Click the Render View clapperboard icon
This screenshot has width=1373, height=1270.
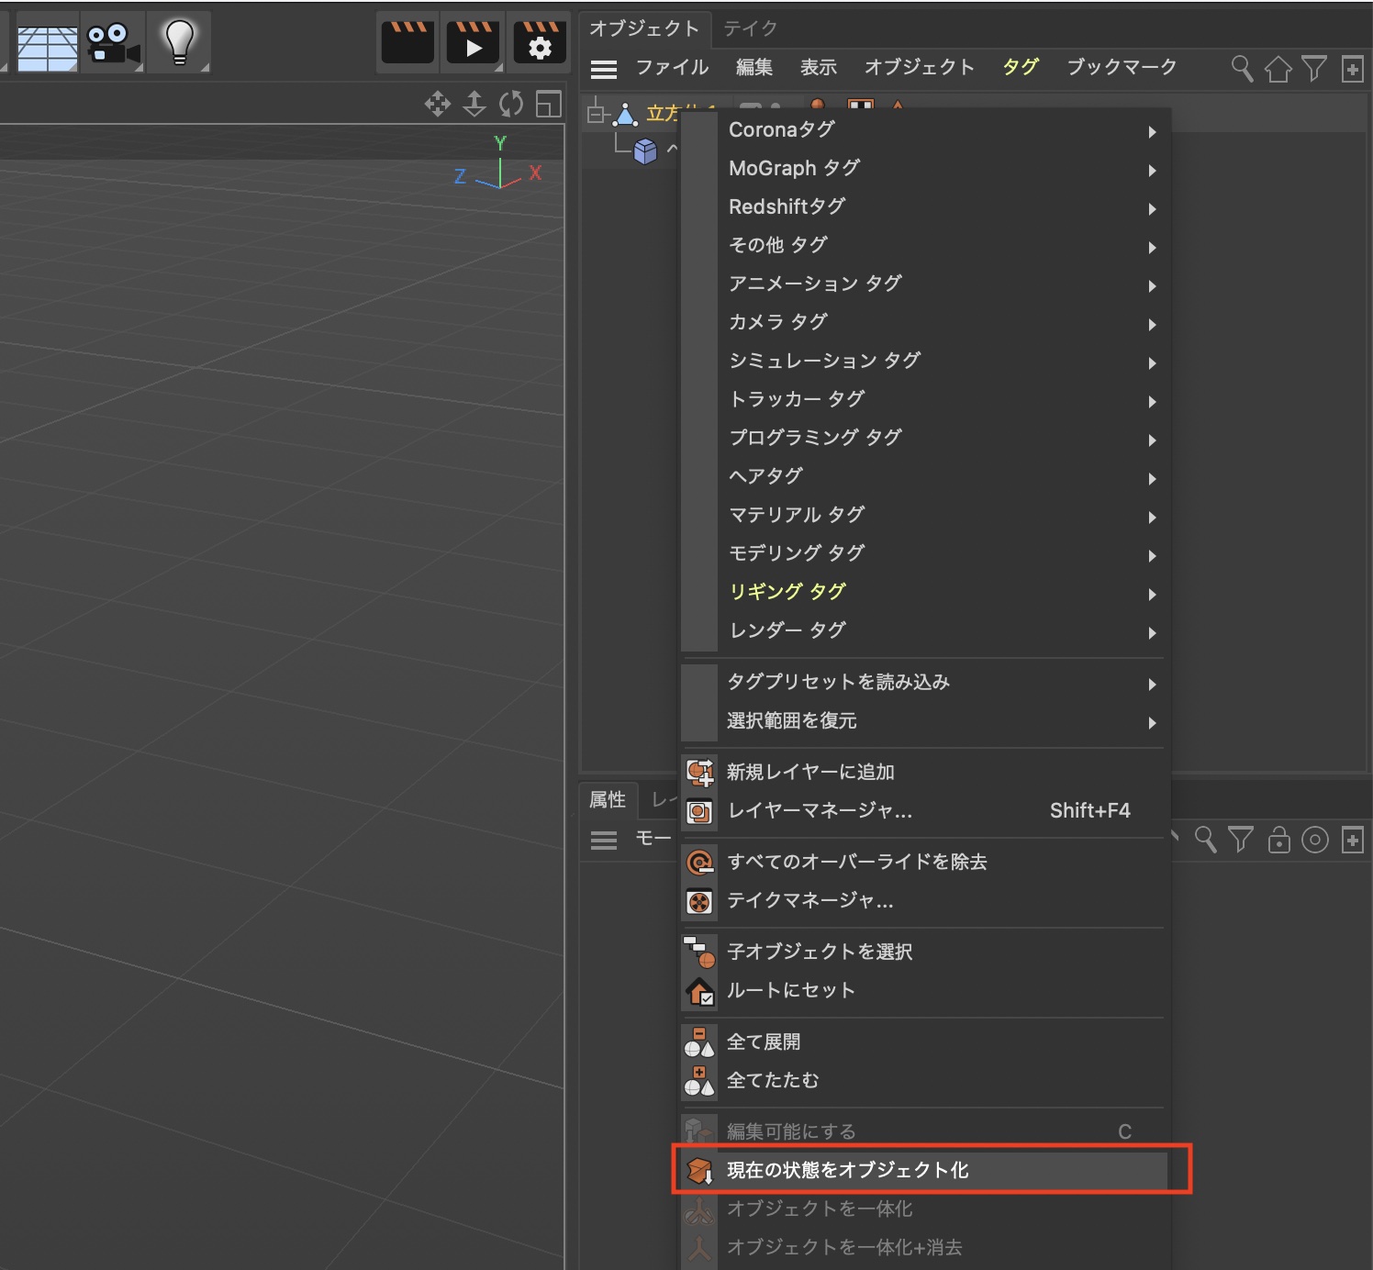click(407, 42)
